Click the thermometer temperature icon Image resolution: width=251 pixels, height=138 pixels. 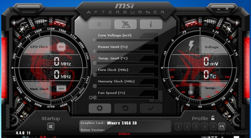click(190, 89)
